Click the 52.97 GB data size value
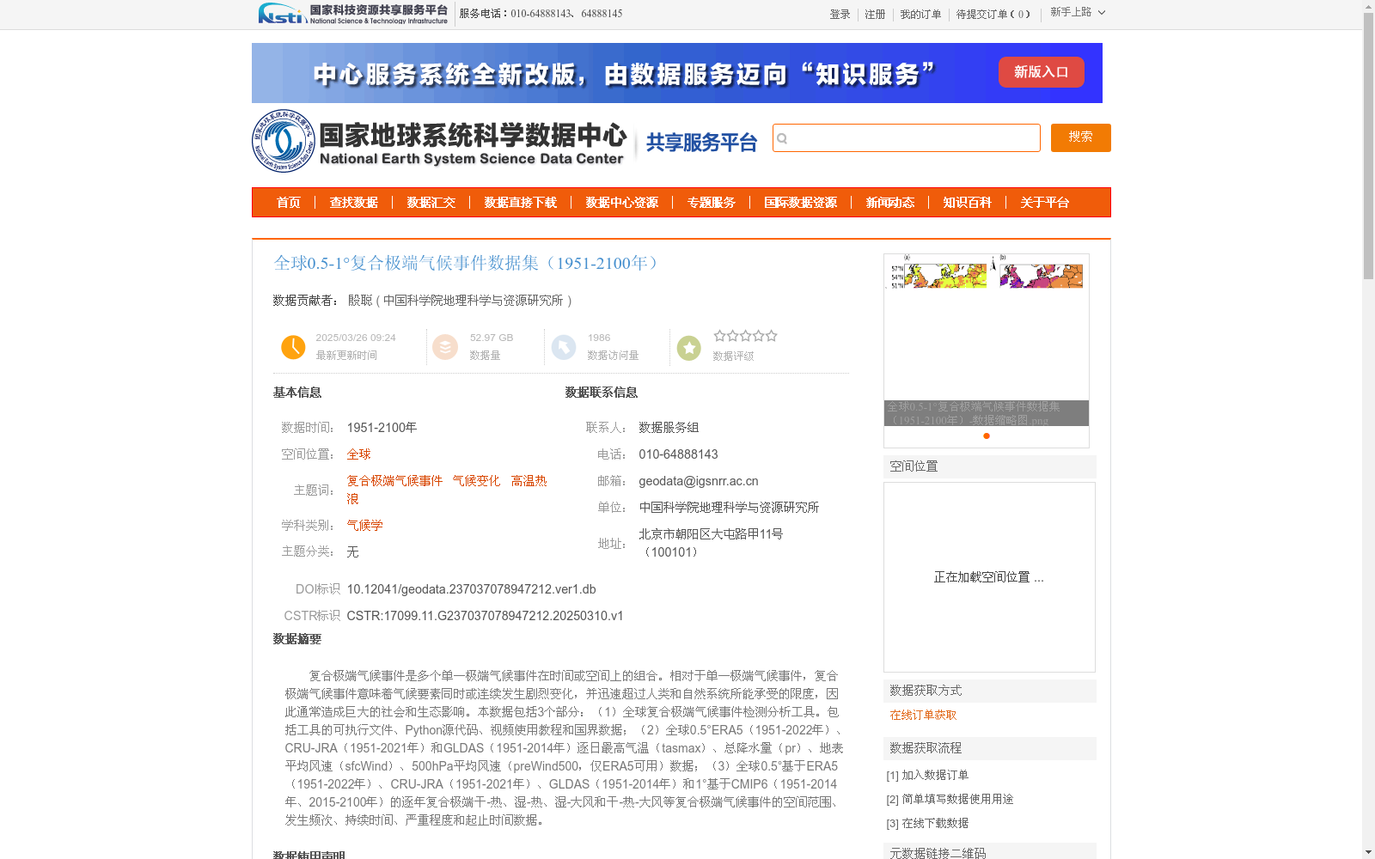The image size is (1375, 859). pos(492,338)
